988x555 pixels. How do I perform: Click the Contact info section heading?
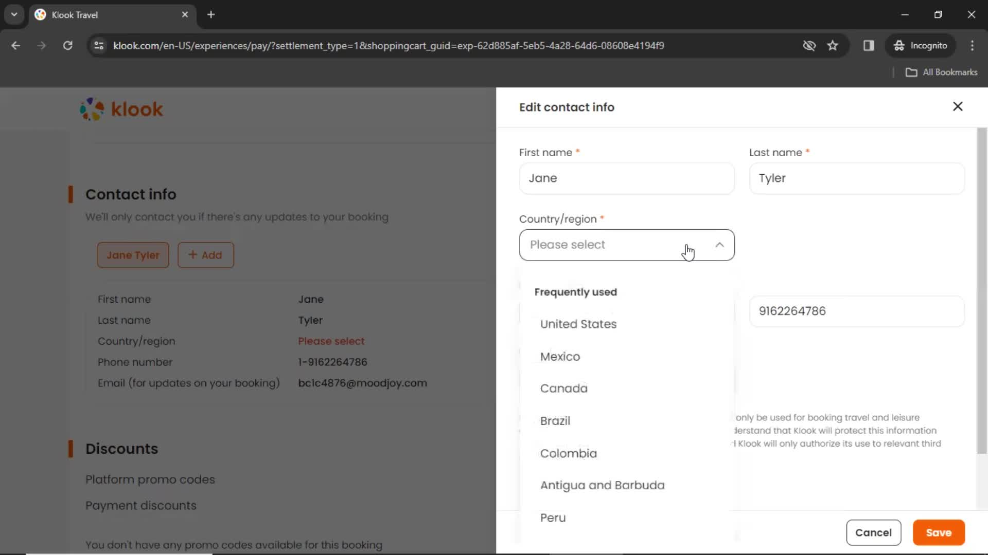[131, 194]
